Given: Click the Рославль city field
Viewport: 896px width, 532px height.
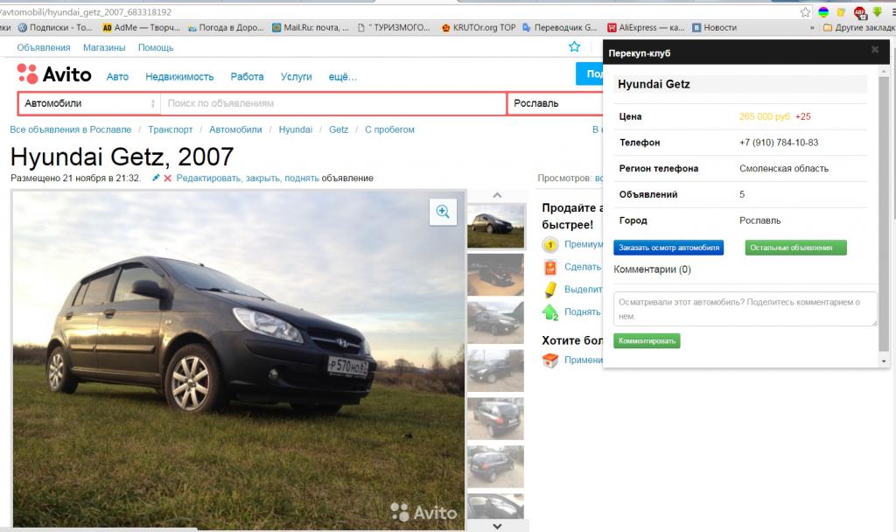Looking at the screenshot, I should (556, 103).
